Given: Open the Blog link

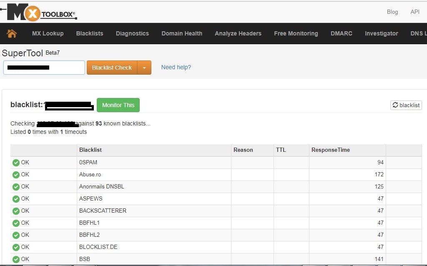Looking at the screenshot, I should [x=392, y=12].
